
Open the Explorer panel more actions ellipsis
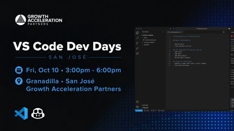coord(163,32)
